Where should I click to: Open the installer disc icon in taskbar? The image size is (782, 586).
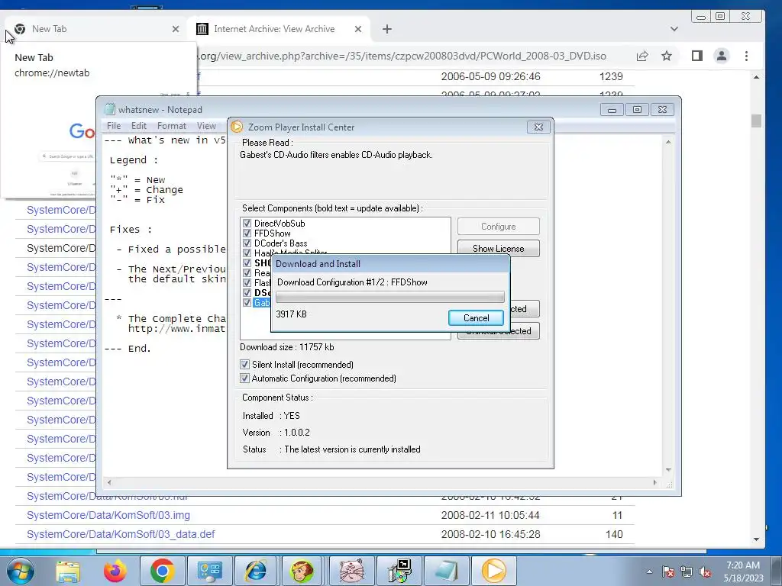pos(399,571)
